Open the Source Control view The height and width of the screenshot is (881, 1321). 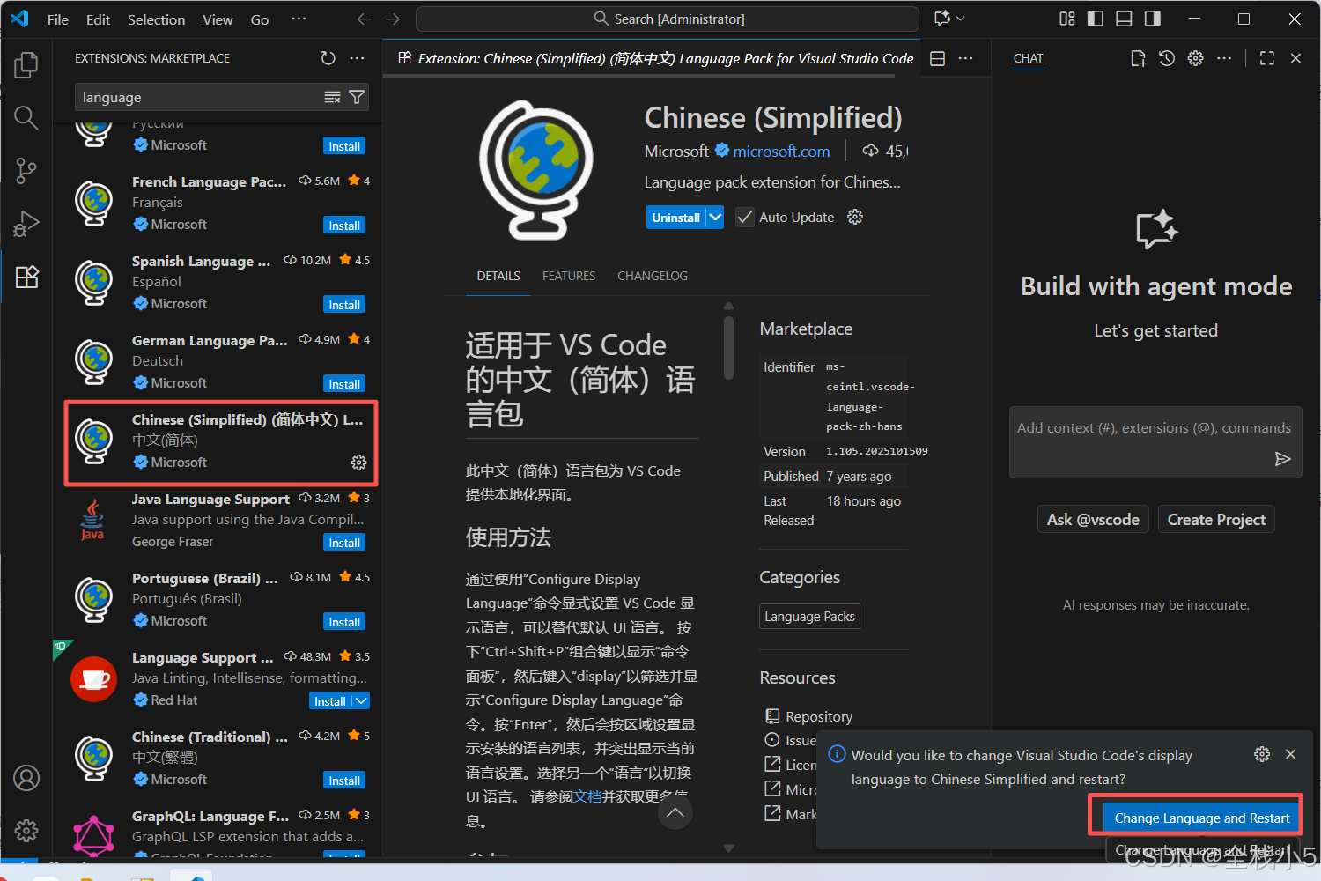[x=26, y=170]
